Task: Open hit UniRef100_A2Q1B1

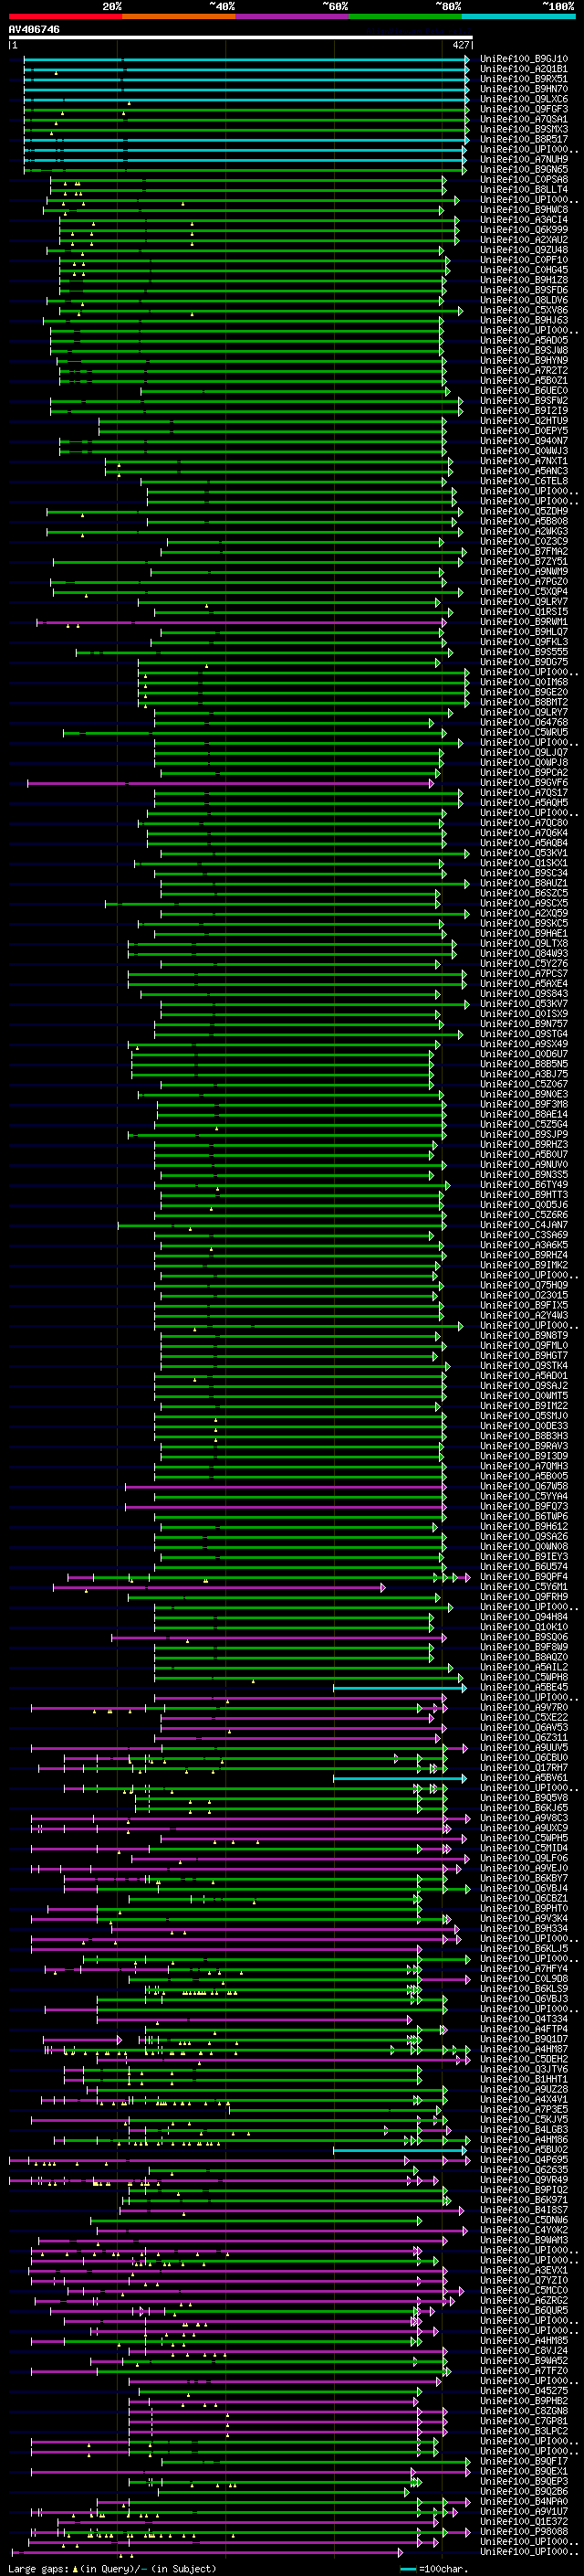Action: click(523, 69)
